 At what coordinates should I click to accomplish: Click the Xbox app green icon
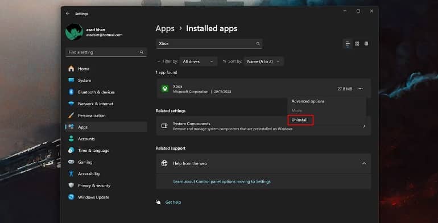pyautogui.click(x=165, y=89)
